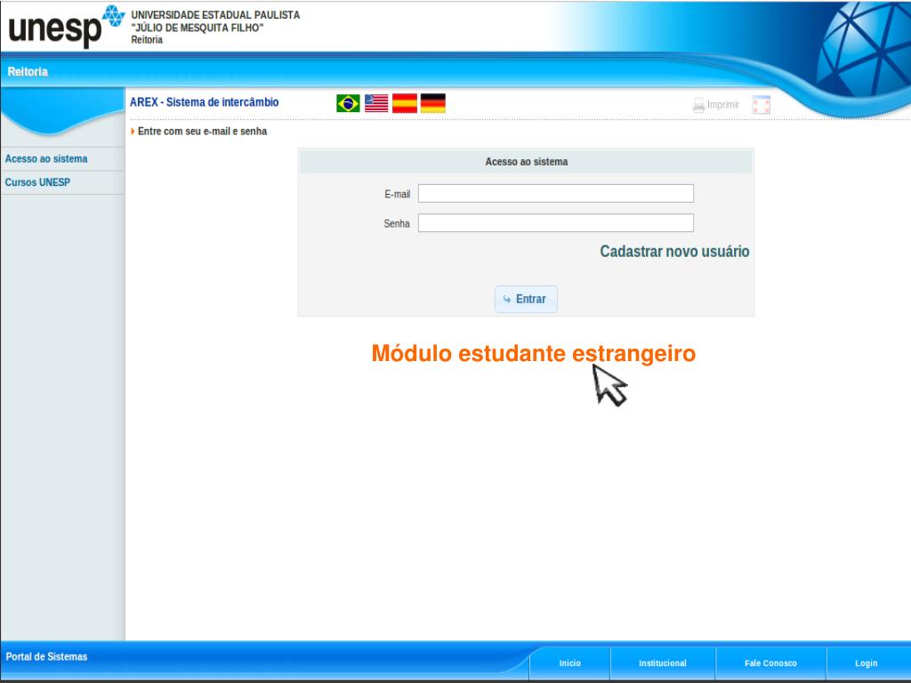Click the Portal de Sistemas link
The width and height of the screenshot is (911, 683).
pos(46,657)
